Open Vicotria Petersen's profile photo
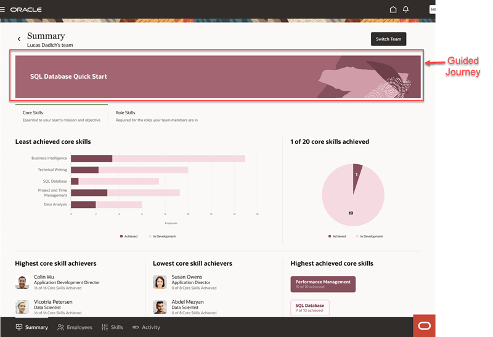This screenshot has height=337, width=493. click(x=22, y=307)
